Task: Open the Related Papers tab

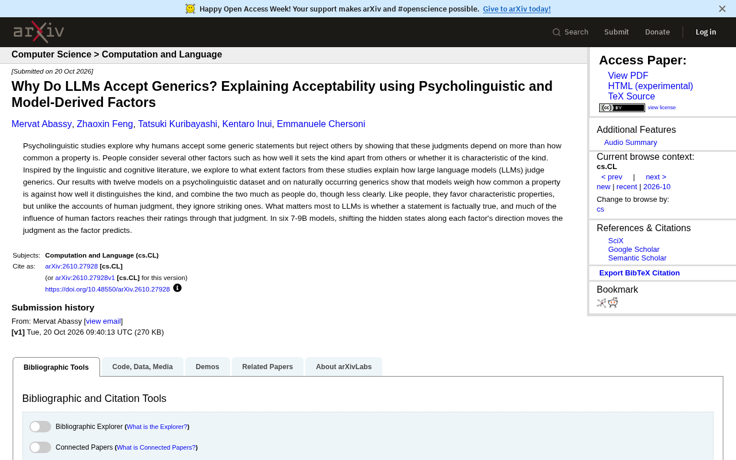Action: point(267,367)
